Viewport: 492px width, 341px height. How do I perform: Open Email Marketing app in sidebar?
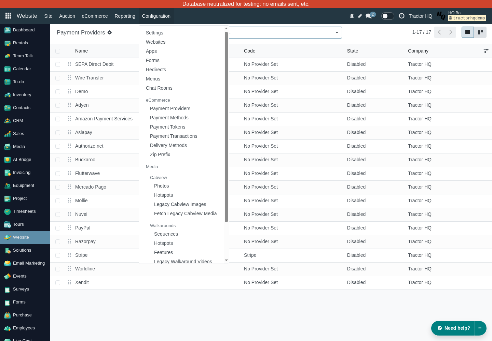25,263
